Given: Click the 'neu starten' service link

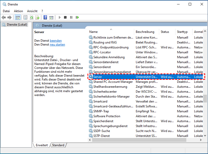Looking at the screenshot, I should click(x=57, y=45).
